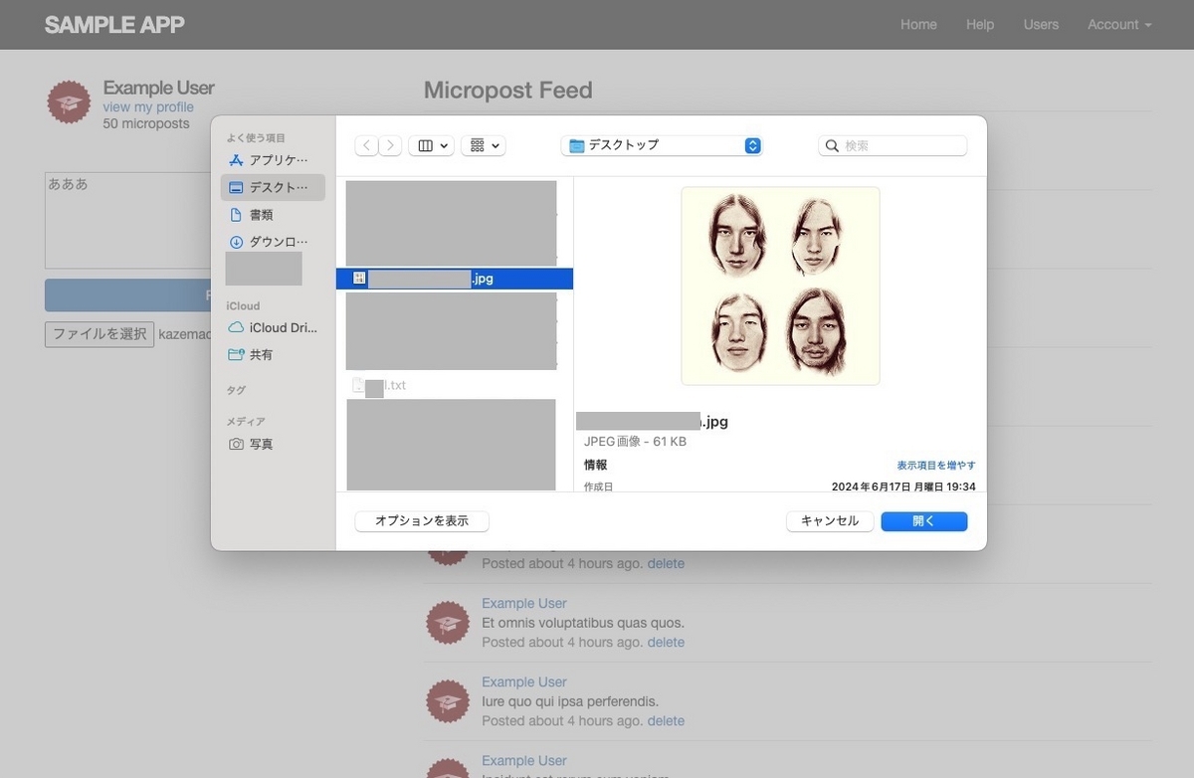
Task: Delete the post Et omnis voluptatibus quas quos
Action: pos(666,642)
